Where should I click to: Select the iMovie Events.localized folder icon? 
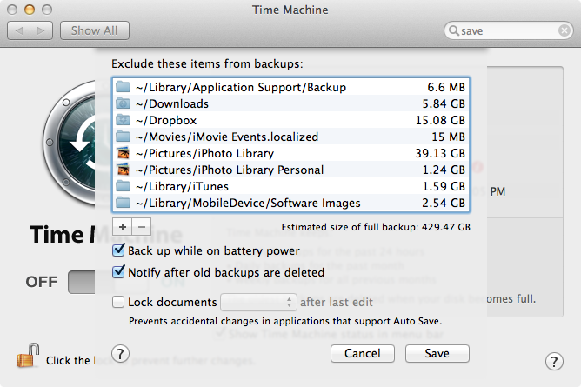tap(123, 137)
